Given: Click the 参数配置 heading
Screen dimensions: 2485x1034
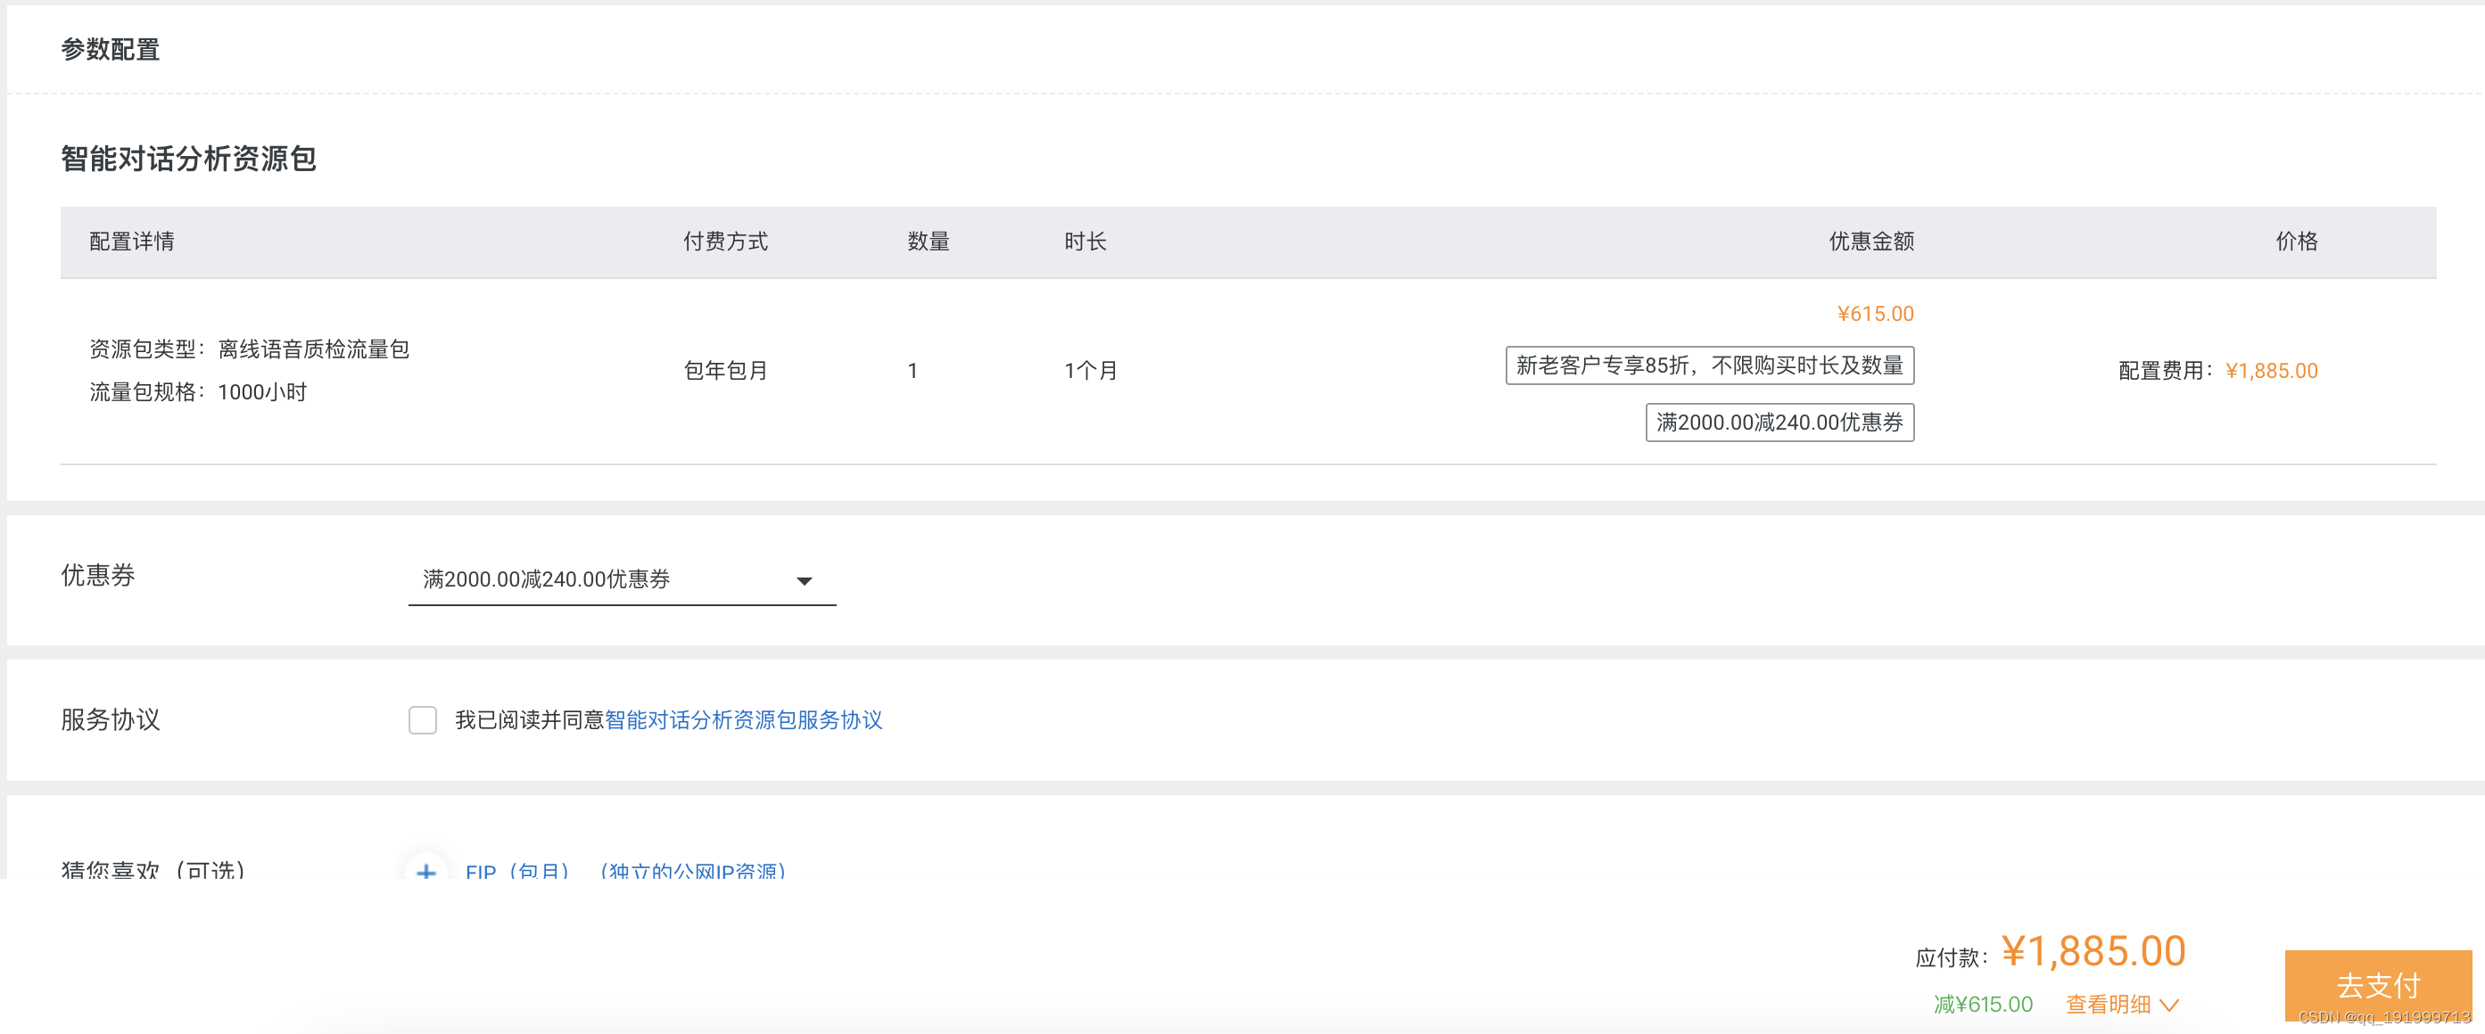Looking at the screenshot, I should point(111,48).
